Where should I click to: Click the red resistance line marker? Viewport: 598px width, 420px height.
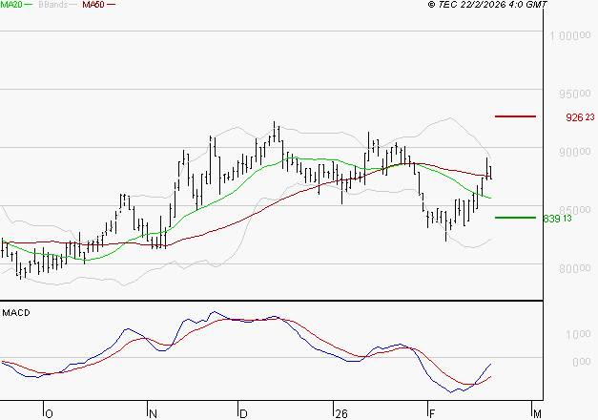[515, 116]
